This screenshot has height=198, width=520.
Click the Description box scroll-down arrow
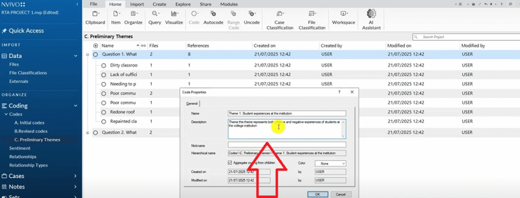[x=344, y=136]
